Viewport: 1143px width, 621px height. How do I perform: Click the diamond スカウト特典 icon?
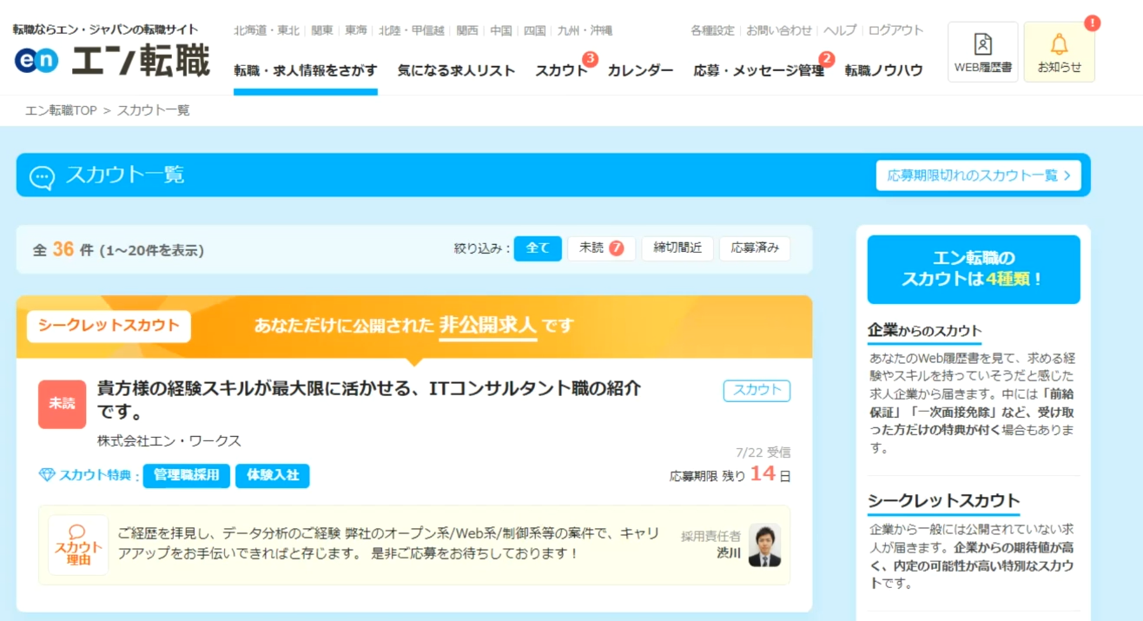tap(47, 475)
